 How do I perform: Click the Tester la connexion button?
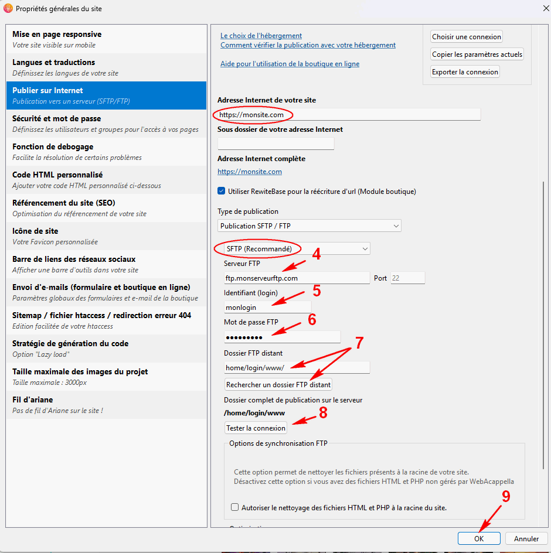click(x=256, y=428)
